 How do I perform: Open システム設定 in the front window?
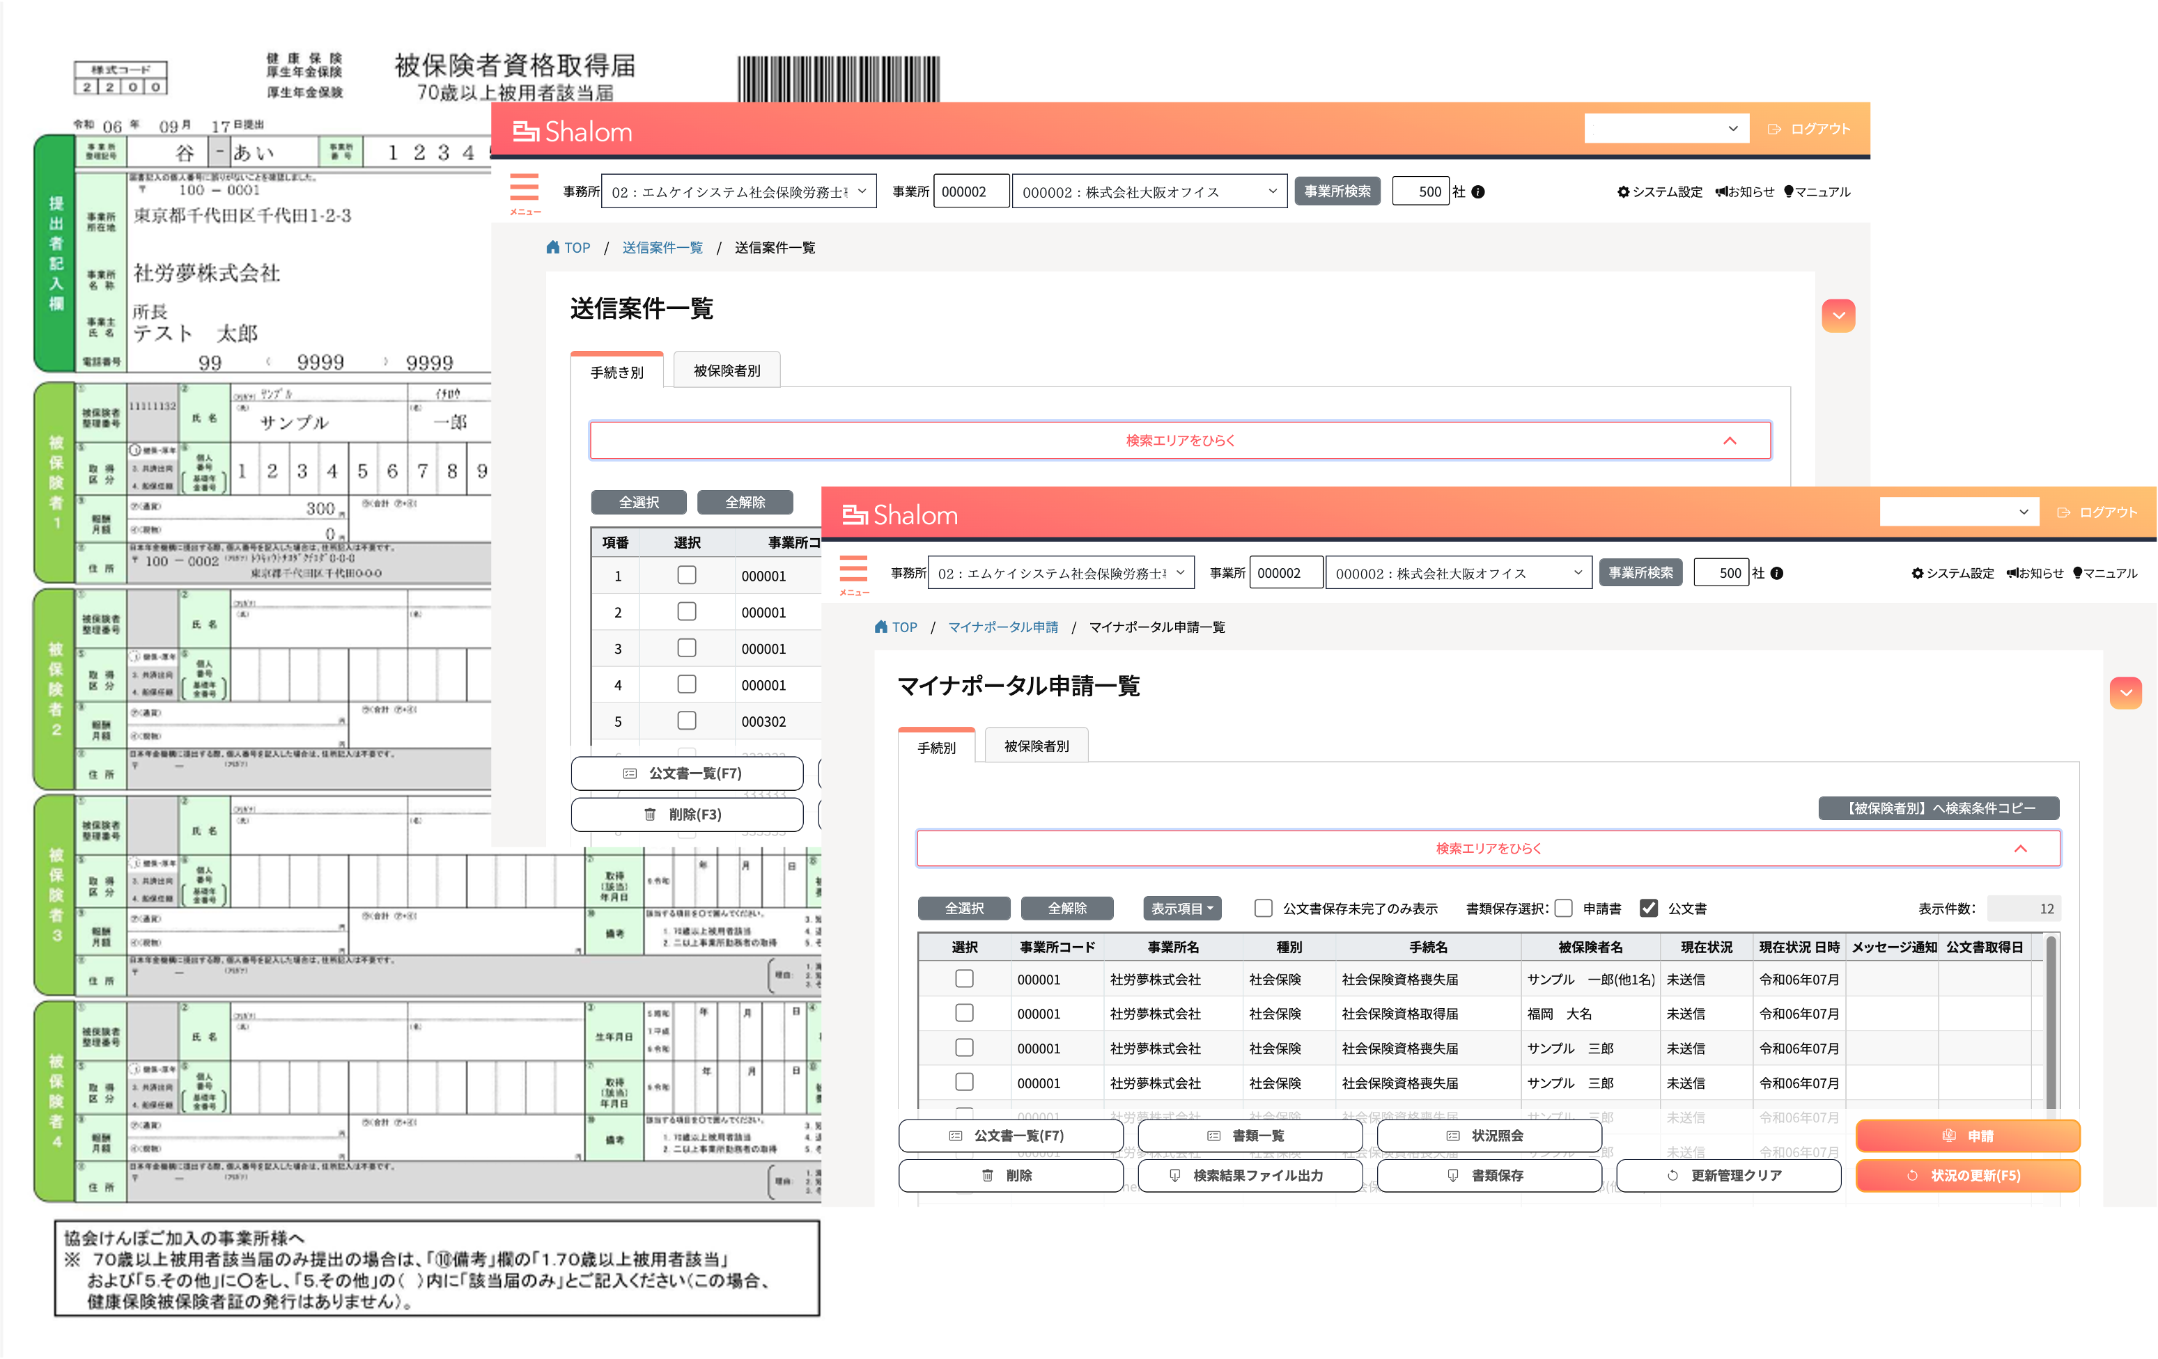pyautogui.click(x=1952, y=574)
